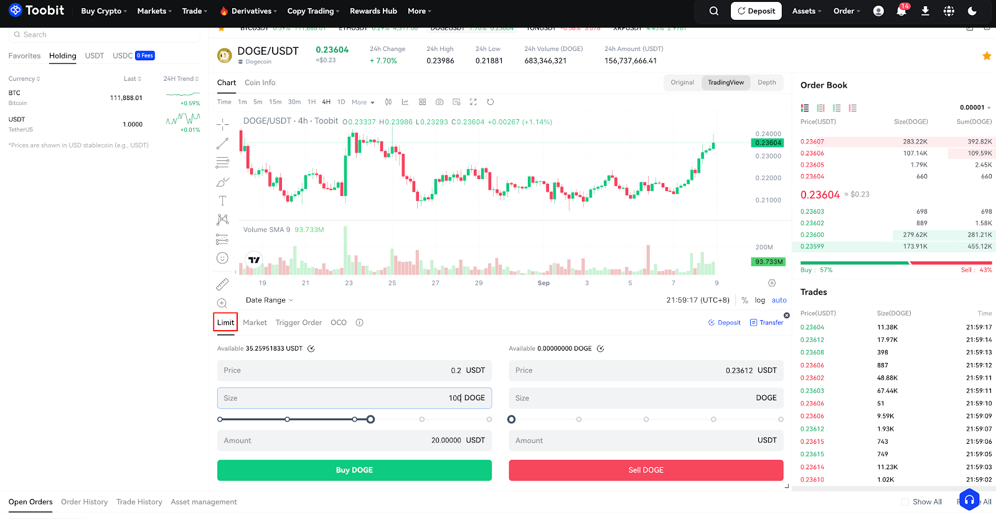Screen dimensions: 996x519
Task: Click the sell size slider handle
Action: [x=512, y=420]
